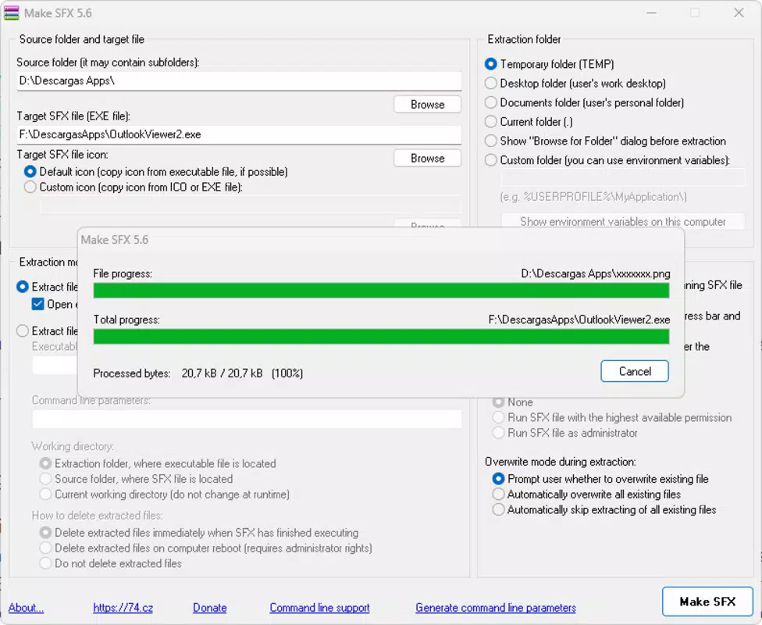The height and width of the screenshot is (625, 762).
Task: Select Source folder working directory option
Action: [136, 479]
